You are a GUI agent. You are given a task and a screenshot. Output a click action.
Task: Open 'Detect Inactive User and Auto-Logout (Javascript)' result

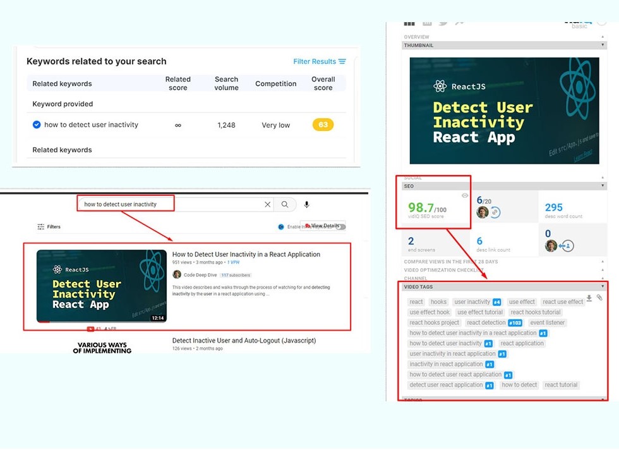(244, 341)
